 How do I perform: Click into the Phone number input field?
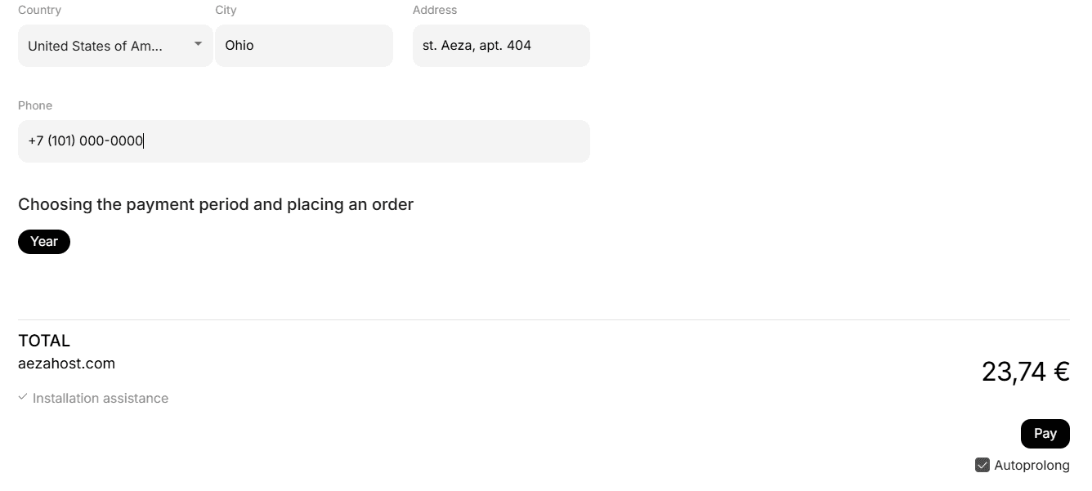(303, 141)
